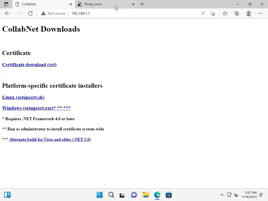Open Settings and more menu

tap(260, 13)
